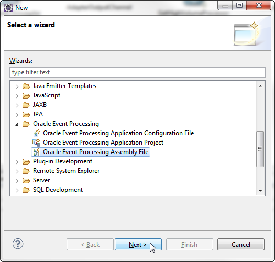Viewport: 275px width, 262px height.
Task: Click the Application Configuration File wizard icon
Action: [x=37, y=133]
